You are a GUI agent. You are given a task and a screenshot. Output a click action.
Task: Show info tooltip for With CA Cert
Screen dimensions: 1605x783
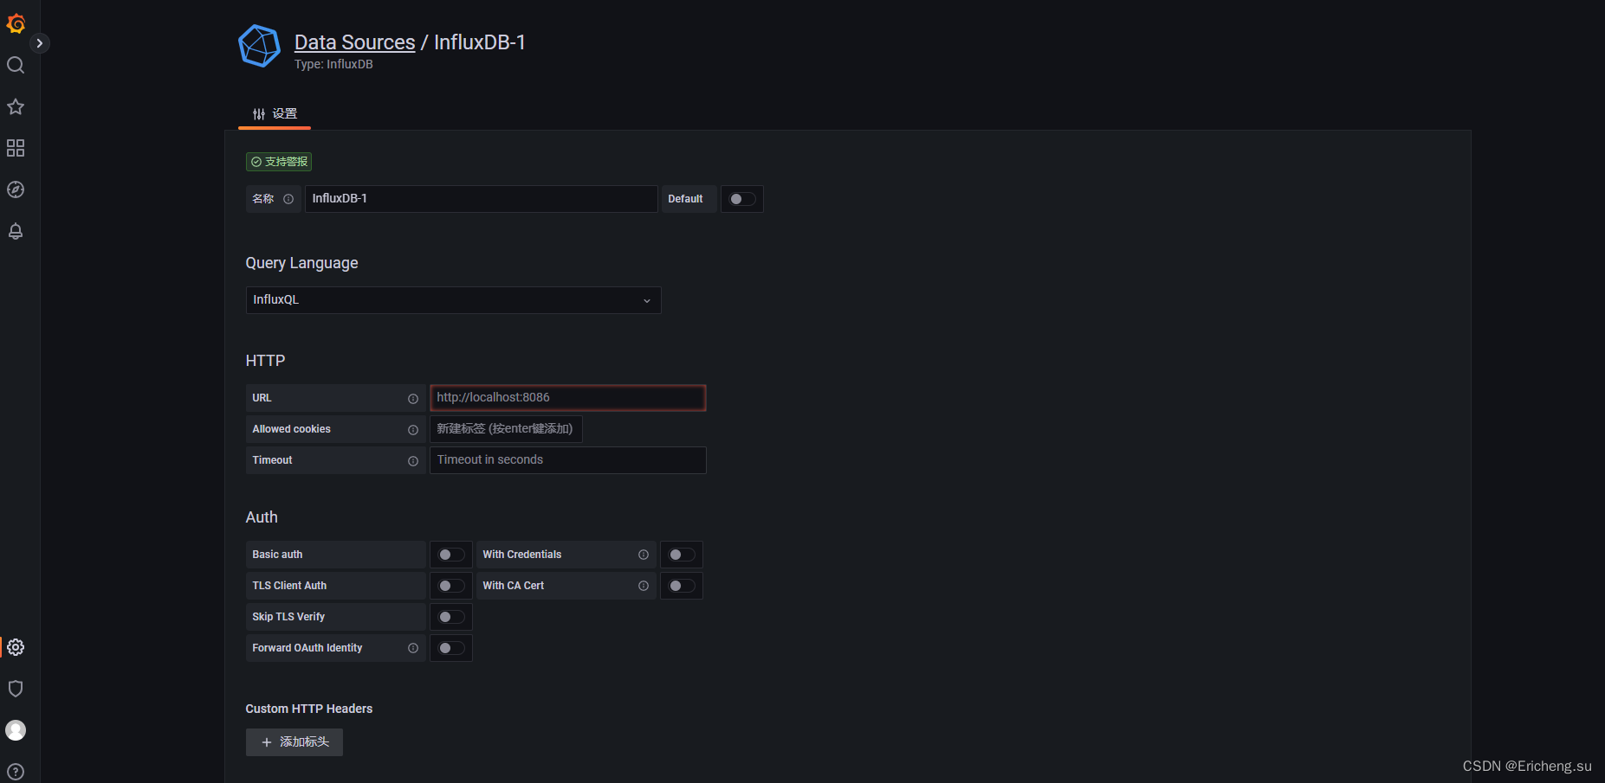(x=644, y=586)
